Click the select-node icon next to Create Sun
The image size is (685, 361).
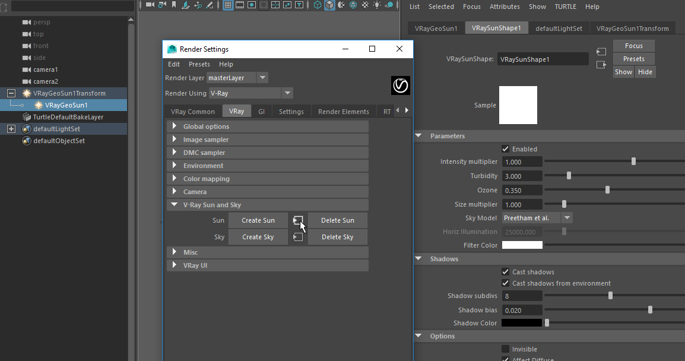coord(298,220)
